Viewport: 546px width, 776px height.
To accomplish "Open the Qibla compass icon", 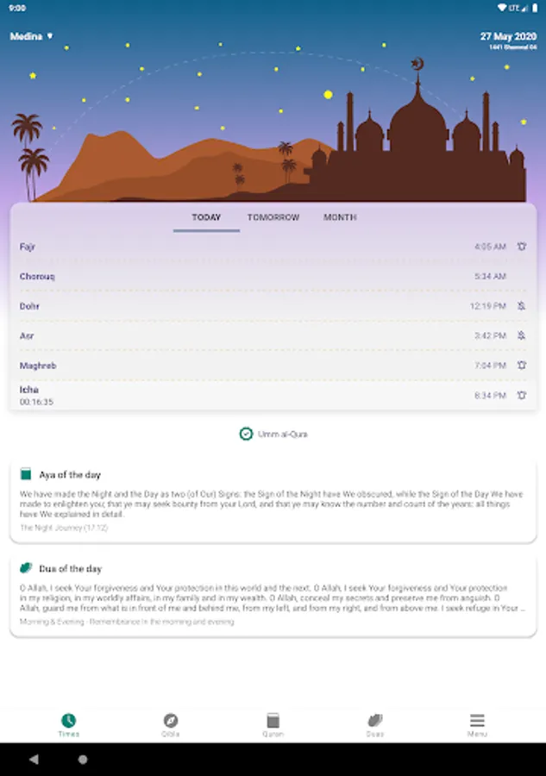I will coord(170,720).
